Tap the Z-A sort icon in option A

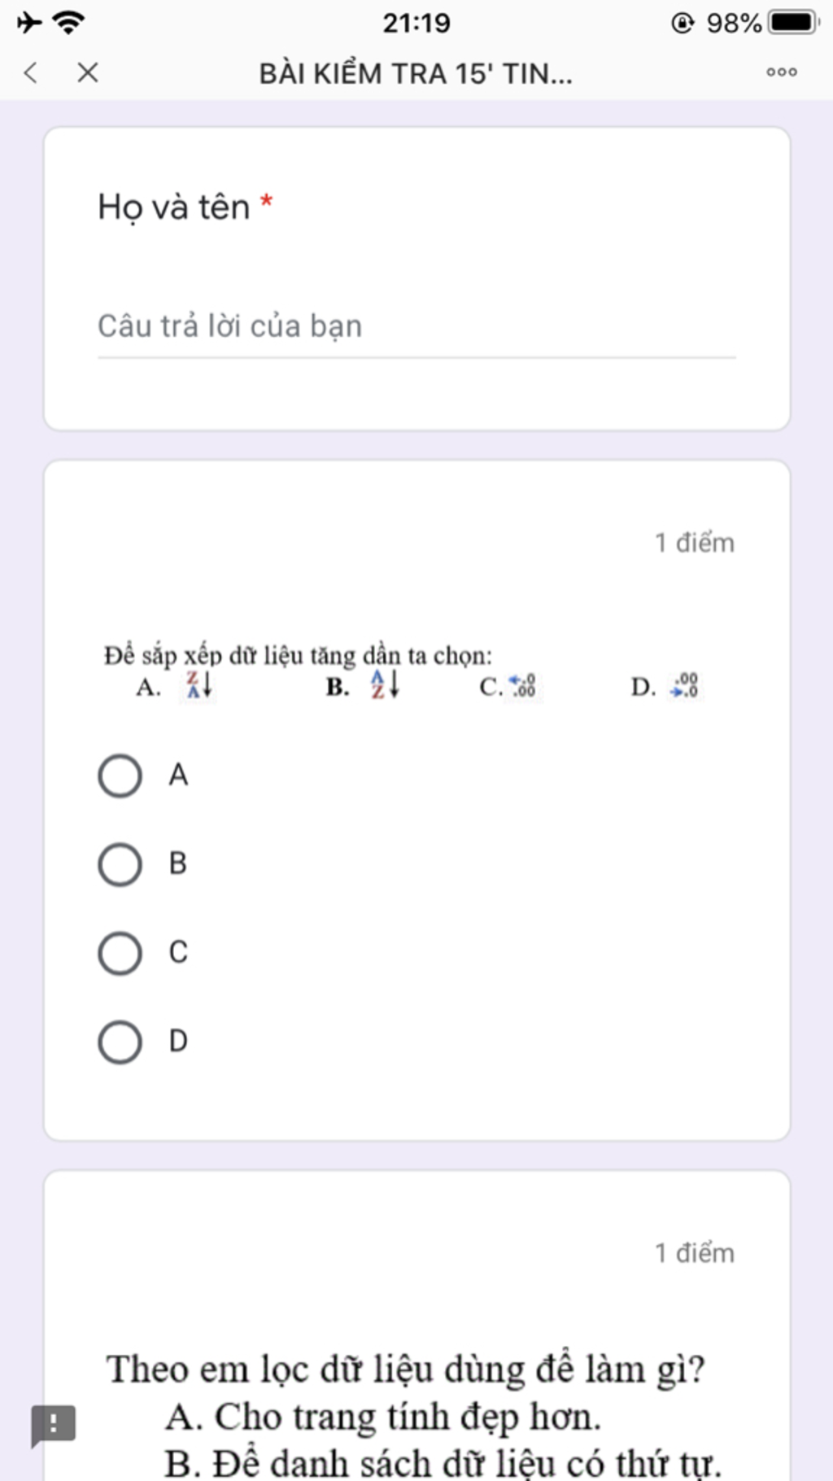point(199,685)
